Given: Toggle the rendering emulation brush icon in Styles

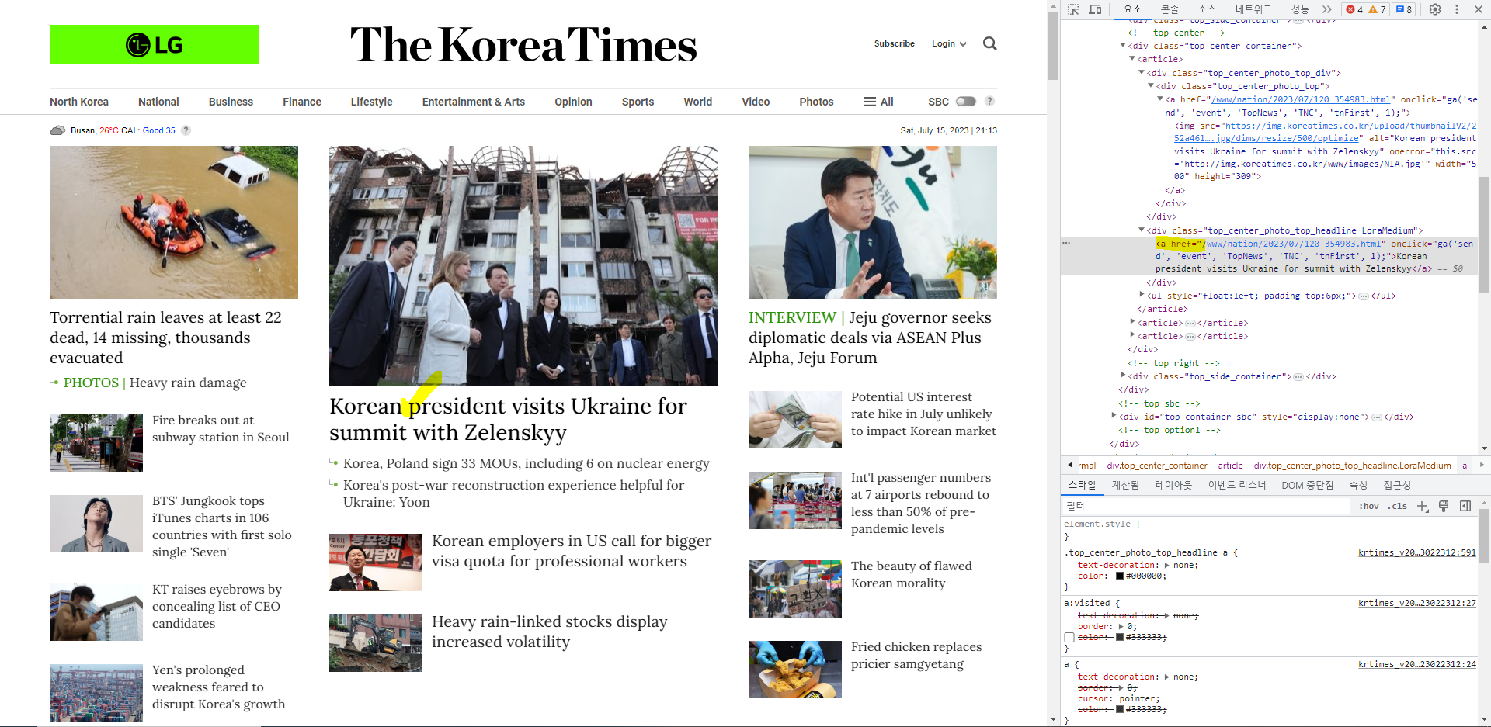Looking at the screenshot, I should pyautogui.click(x=1444, y=506).
